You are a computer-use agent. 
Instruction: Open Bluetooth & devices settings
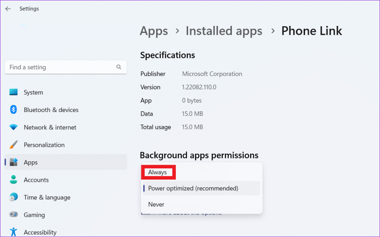tap(66, 110)
